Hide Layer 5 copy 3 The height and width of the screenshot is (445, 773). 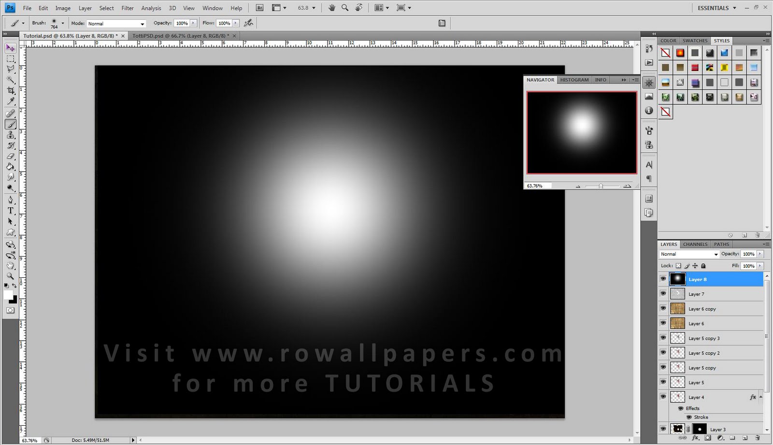(663, 338)
